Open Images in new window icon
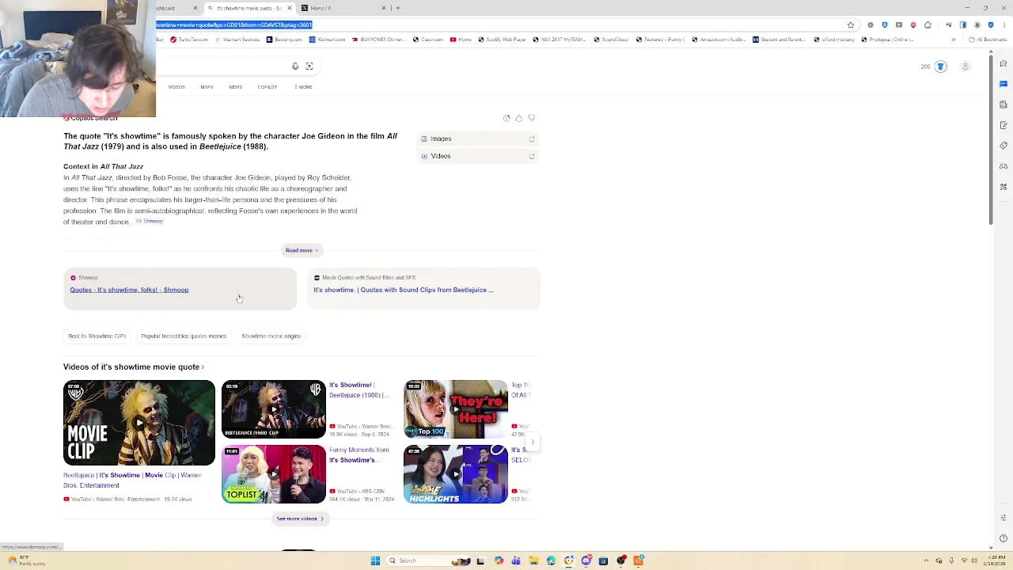The image size is (1013, 570). (x=532, y=139)
